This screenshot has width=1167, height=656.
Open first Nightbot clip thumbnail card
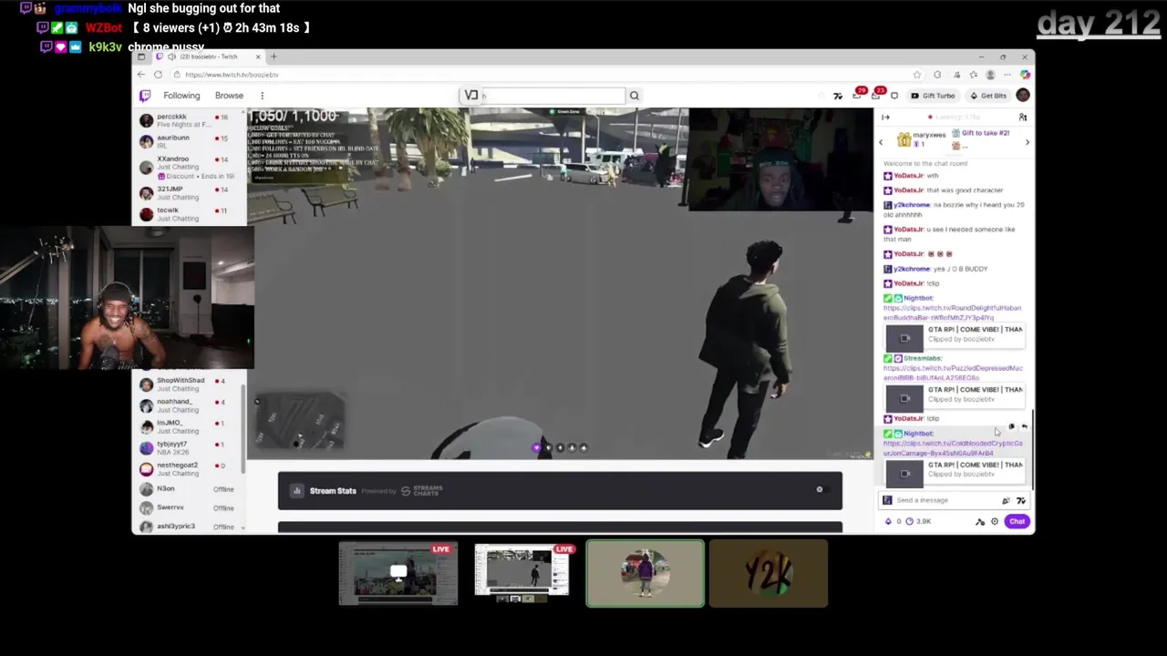pyautogui.click(x=955, y=336)
